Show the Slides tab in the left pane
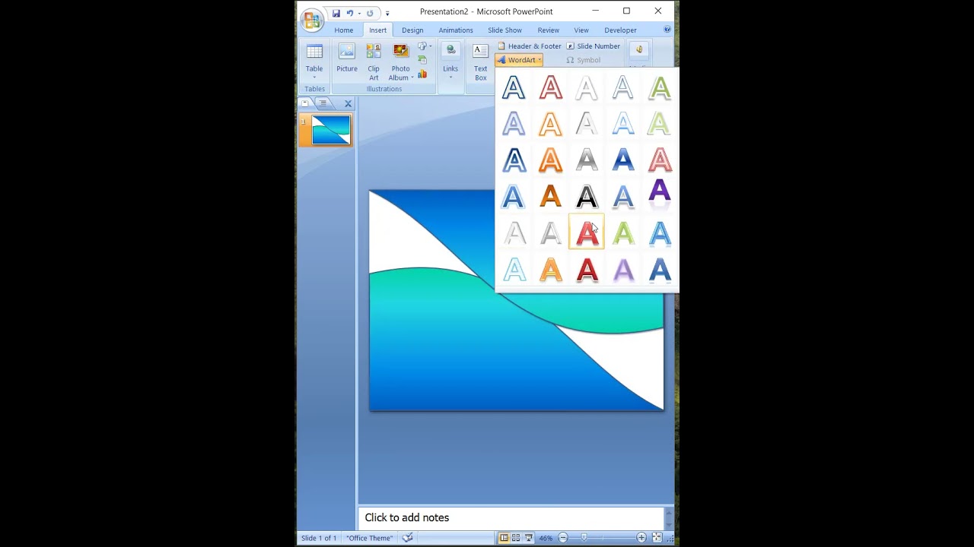This screenshot has height=547, width=974. point(305,103)
